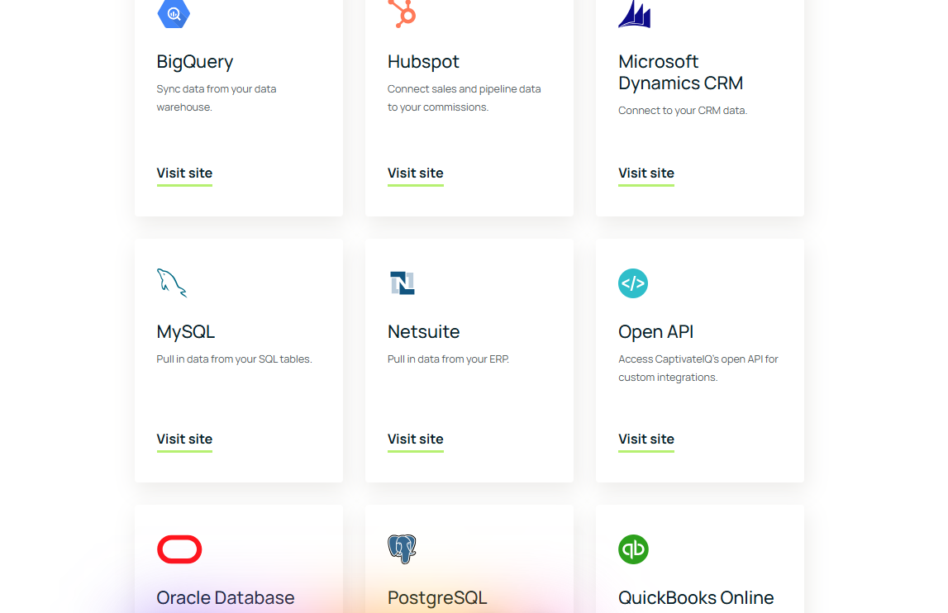Open Visit site link under Hubspot
948x613 pixels.
[x=416, y=173]
